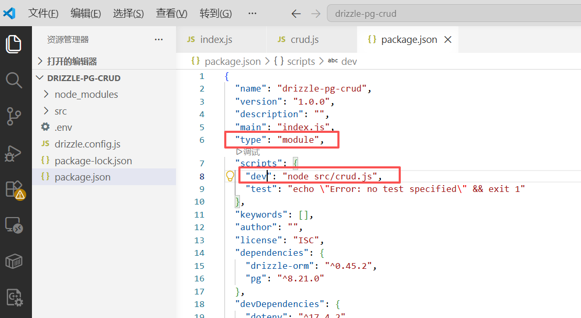Open drizzle.config.js in the explorer
The height and width of the screenshot is (318, 581).
[x=104, y=144]
